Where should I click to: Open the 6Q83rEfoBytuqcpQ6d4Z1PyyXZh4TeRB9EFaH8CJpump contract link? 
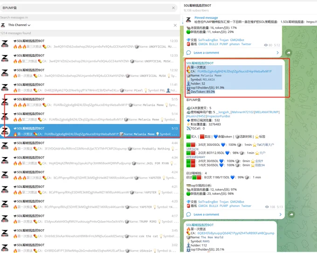click(x=236, y=233)
